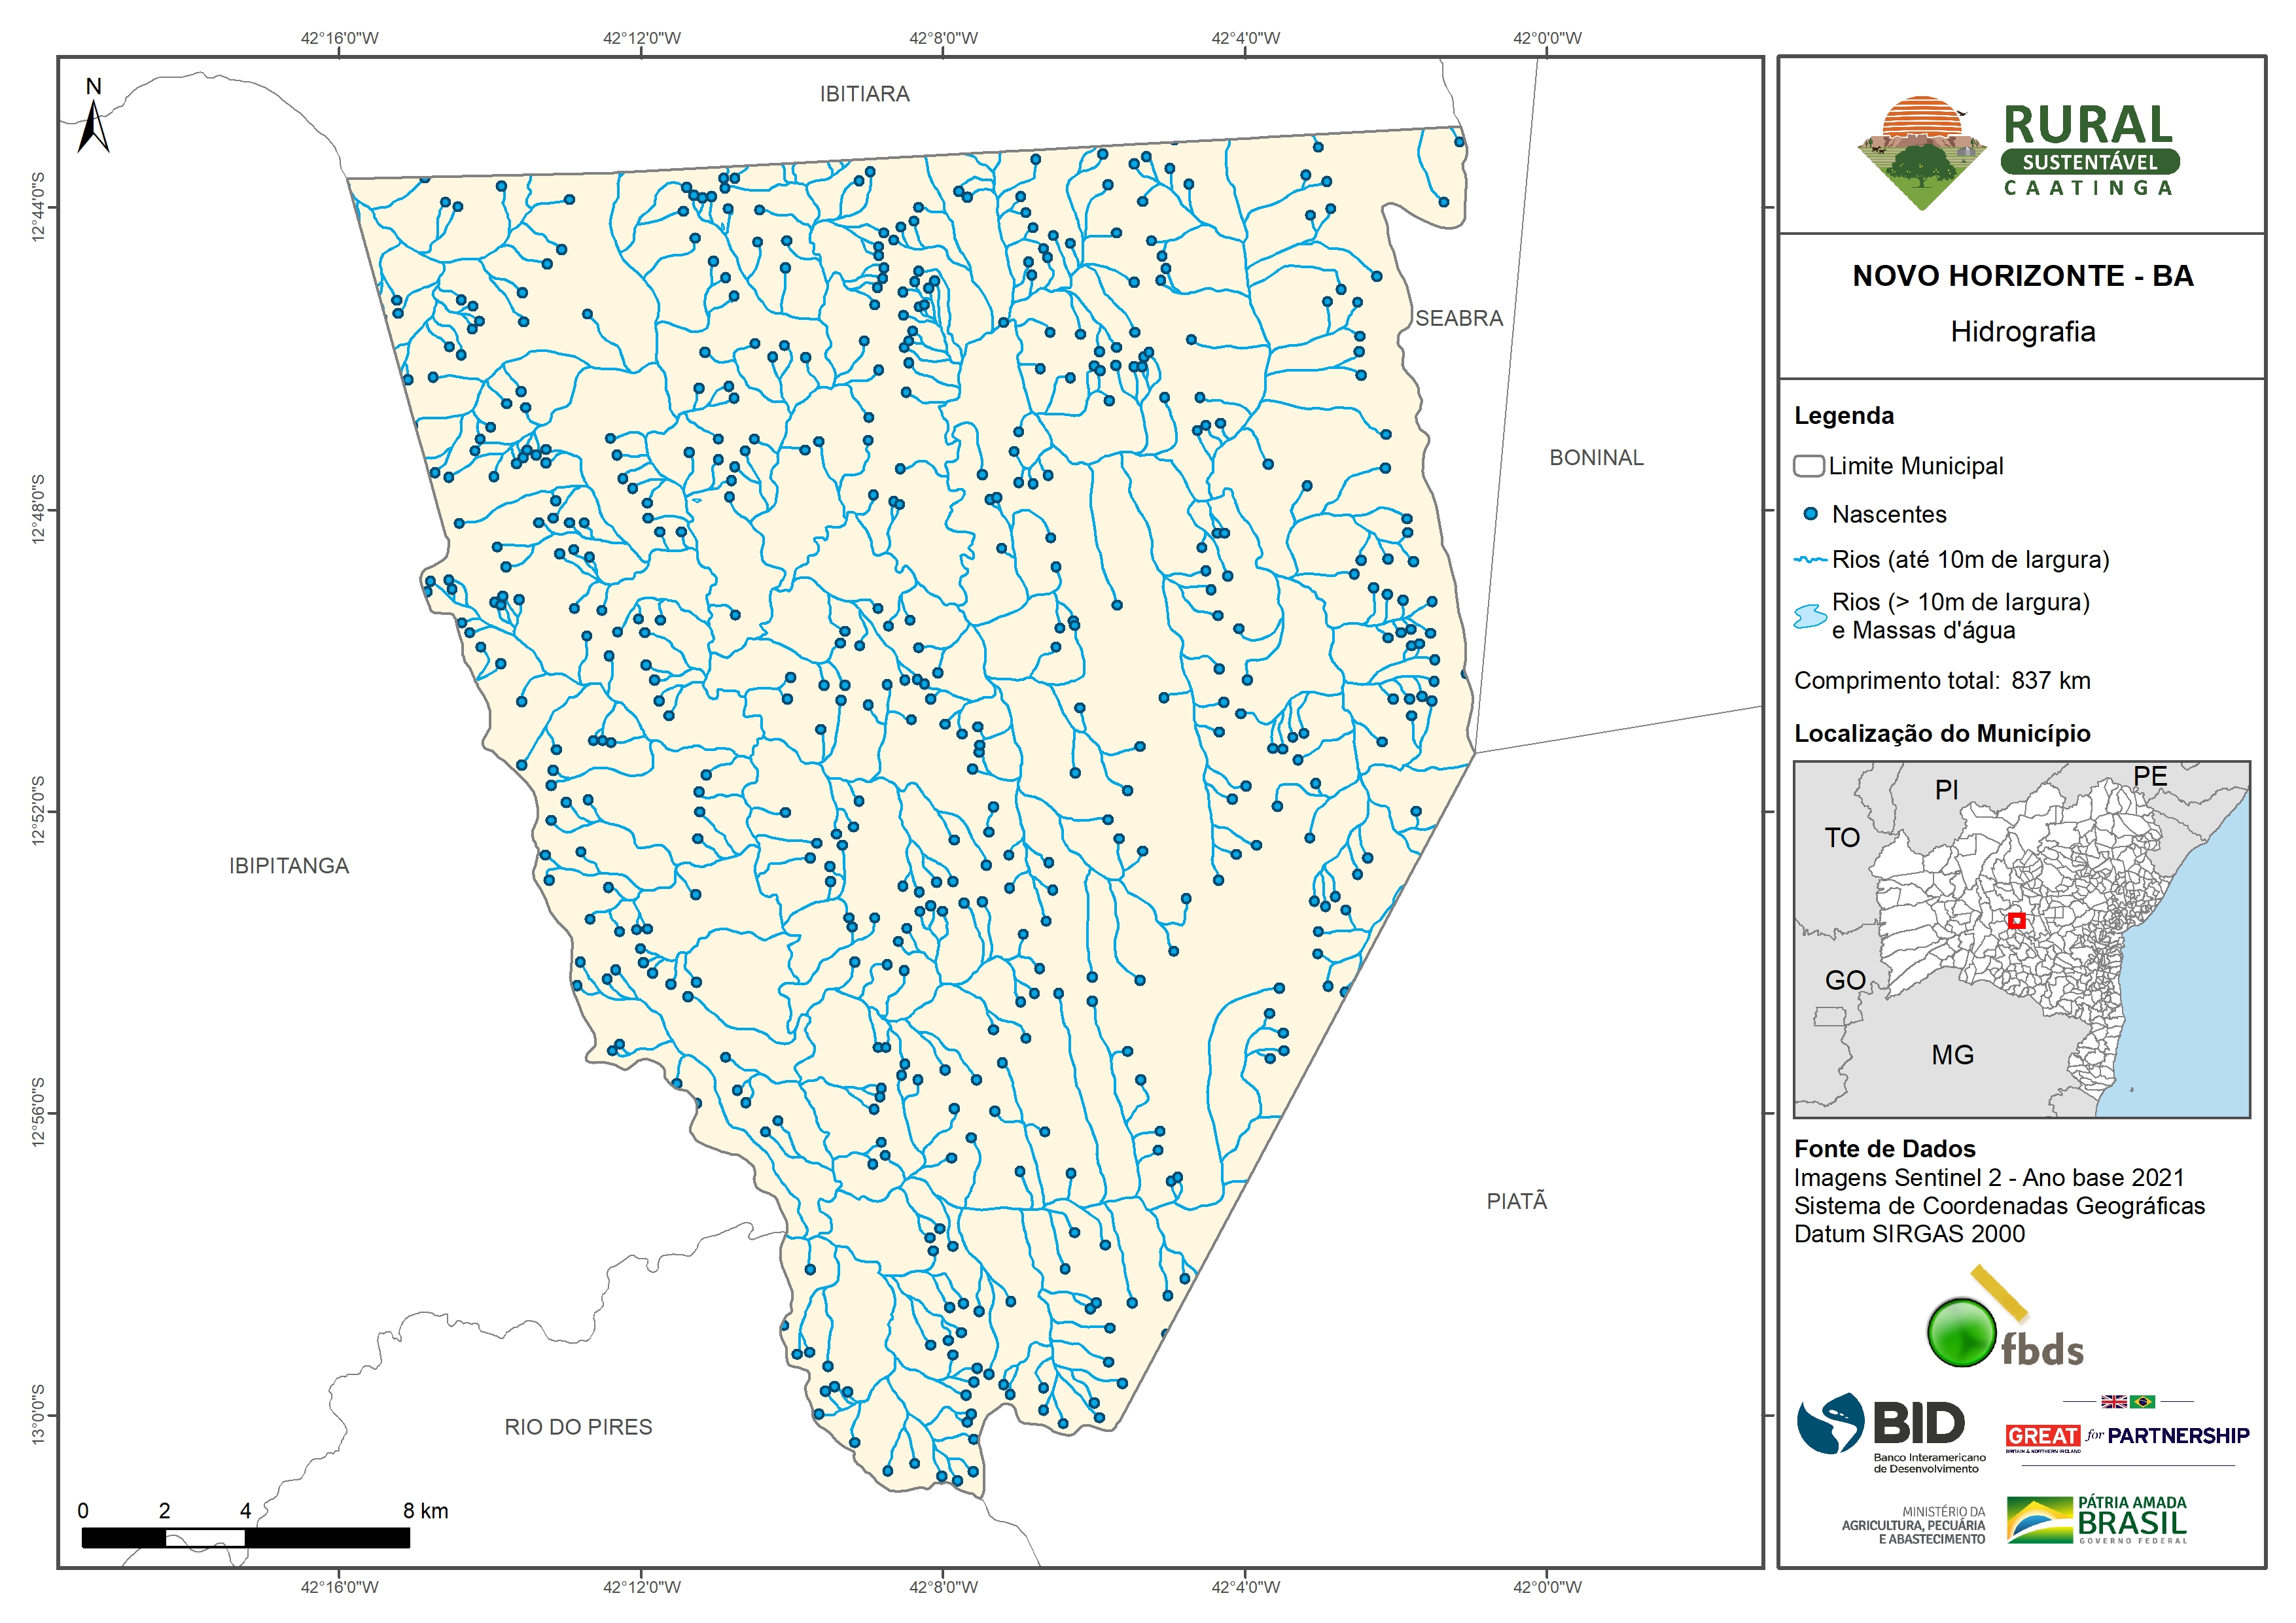Image resolution: width=2296 pixels, height=1623 pixels.
Task: Click the NOVO HORIZONTE - BA title
Action: (x=2022, y=276)
